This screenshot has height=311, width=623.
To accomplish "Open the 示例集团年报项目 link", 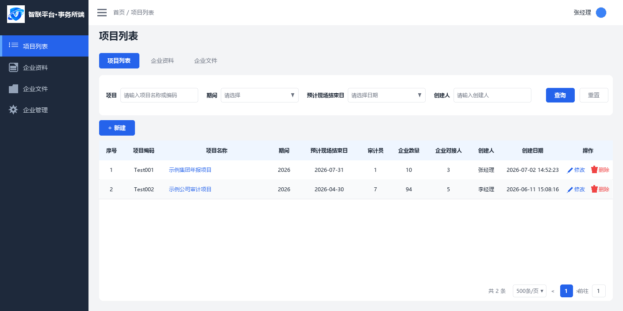I will click(x=190, y=170).
